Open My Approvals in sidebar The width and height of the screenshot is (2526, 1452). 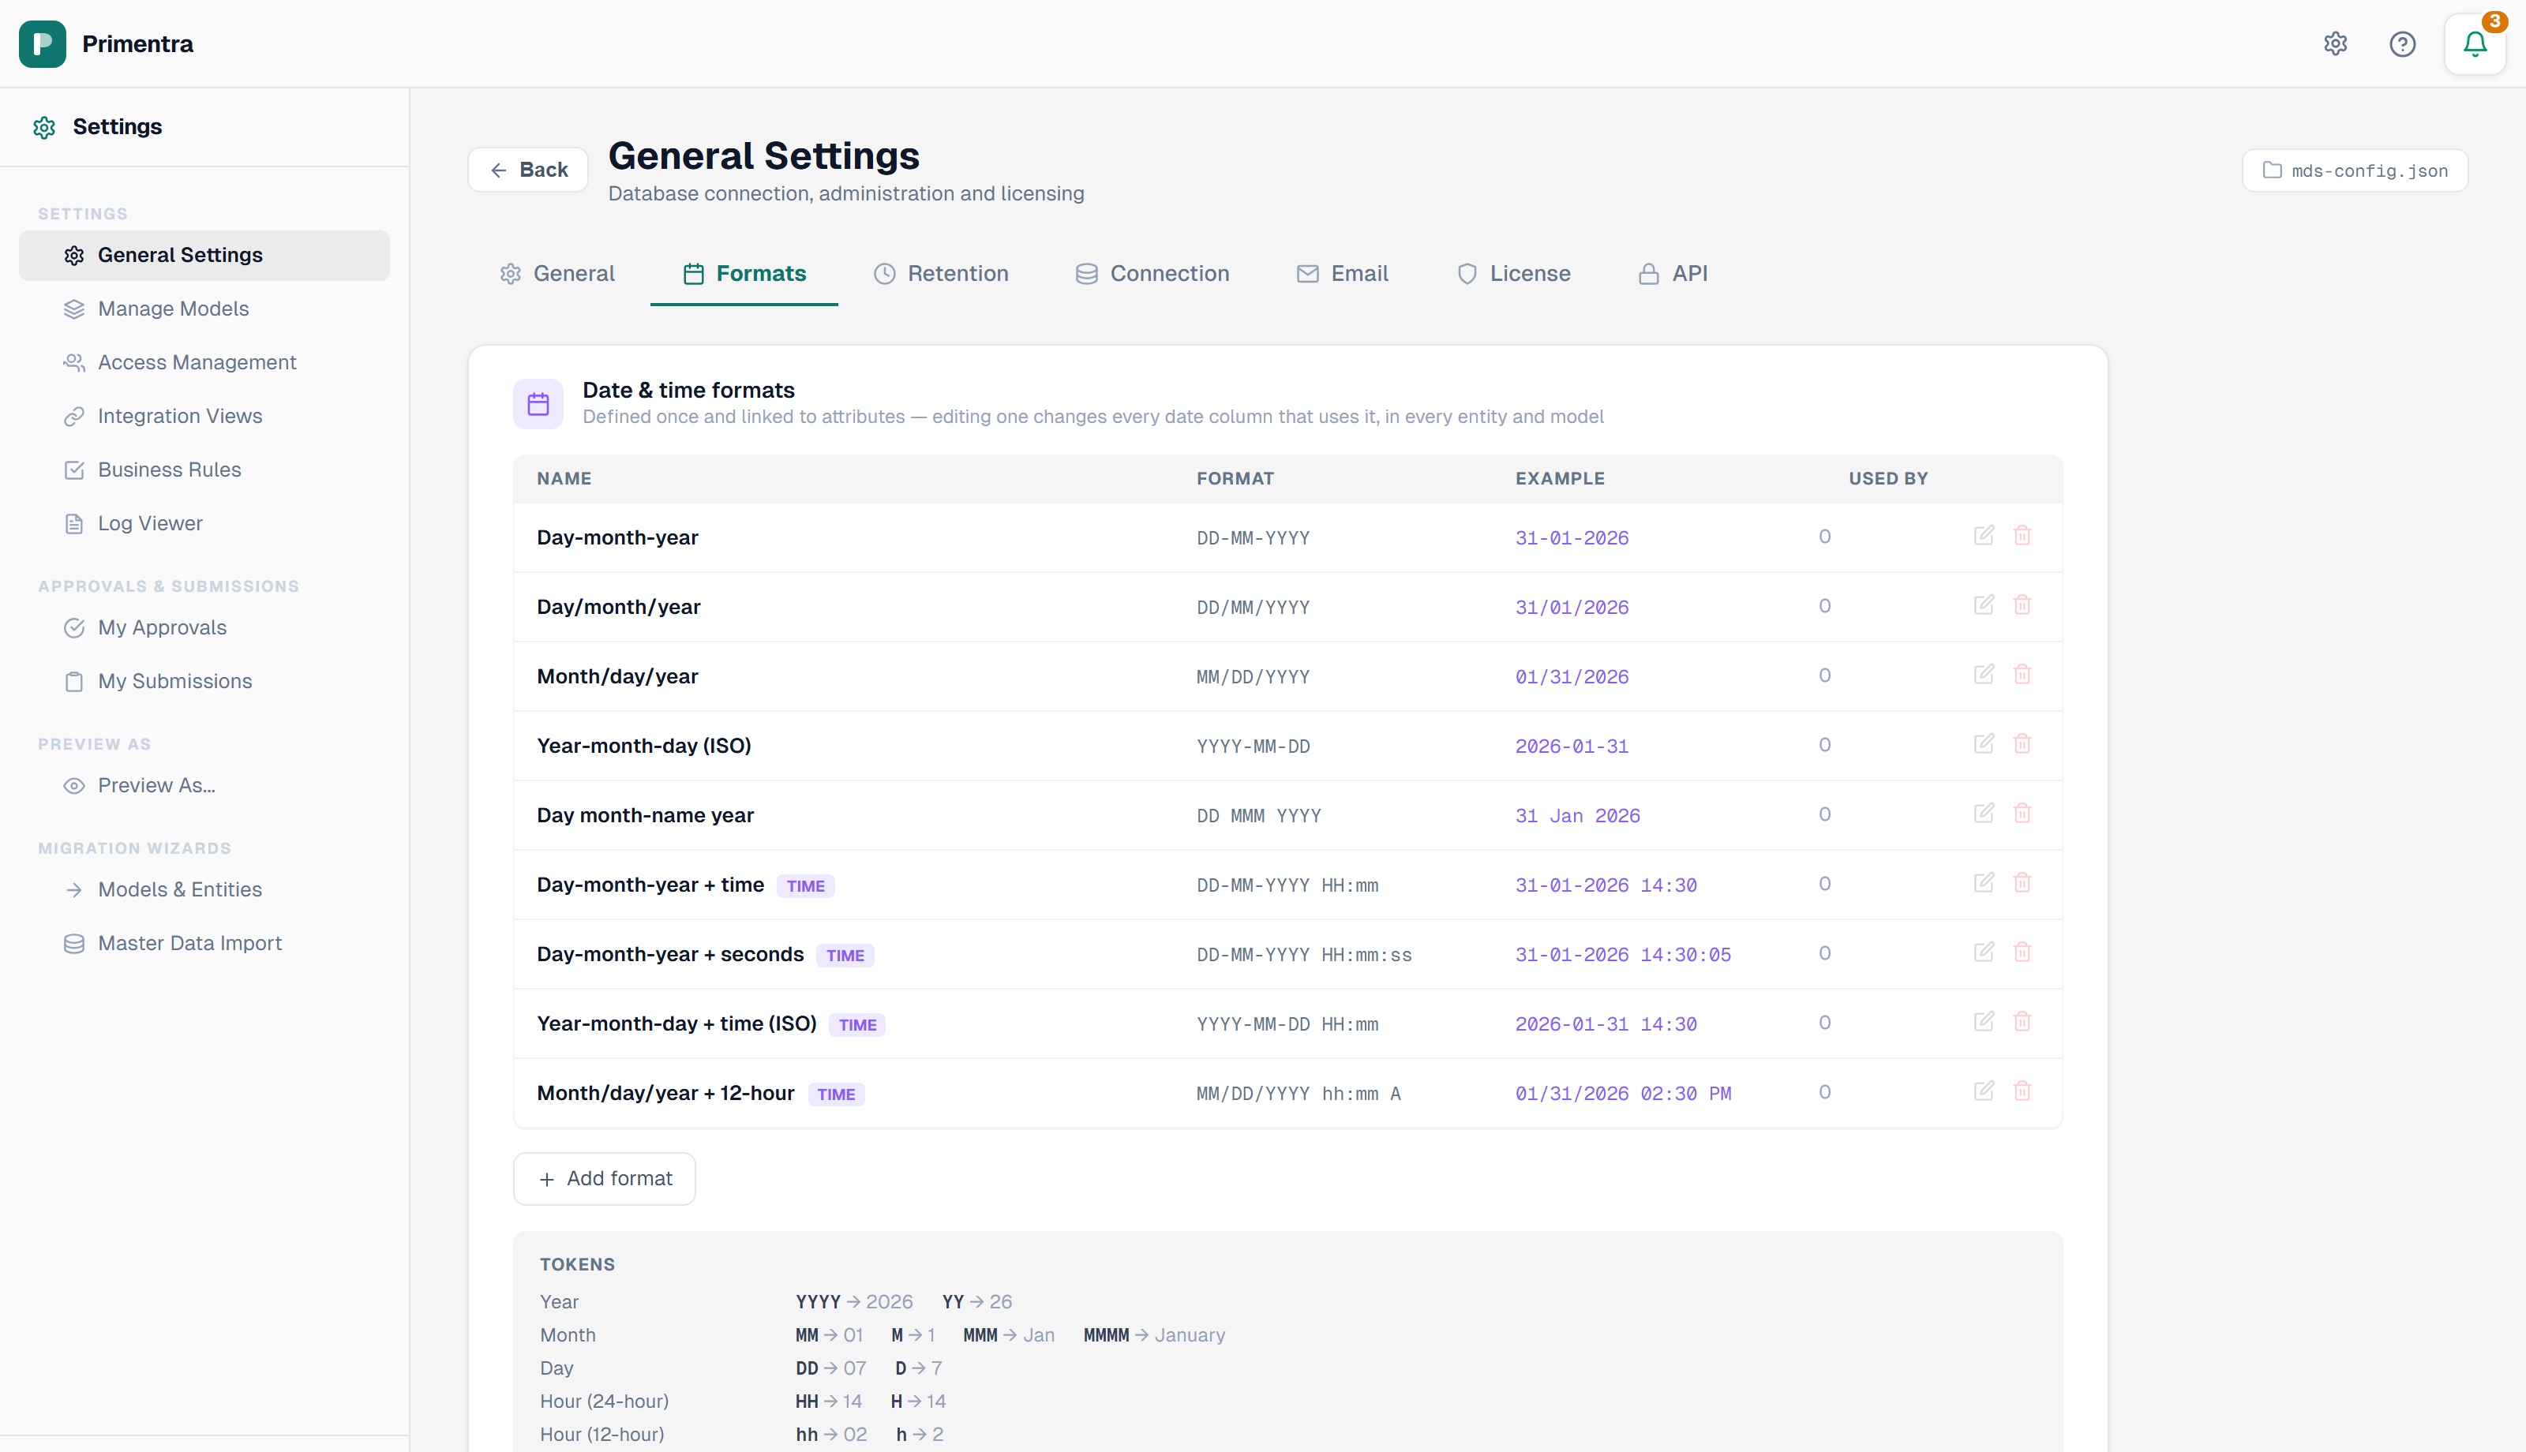pos(204,628)
